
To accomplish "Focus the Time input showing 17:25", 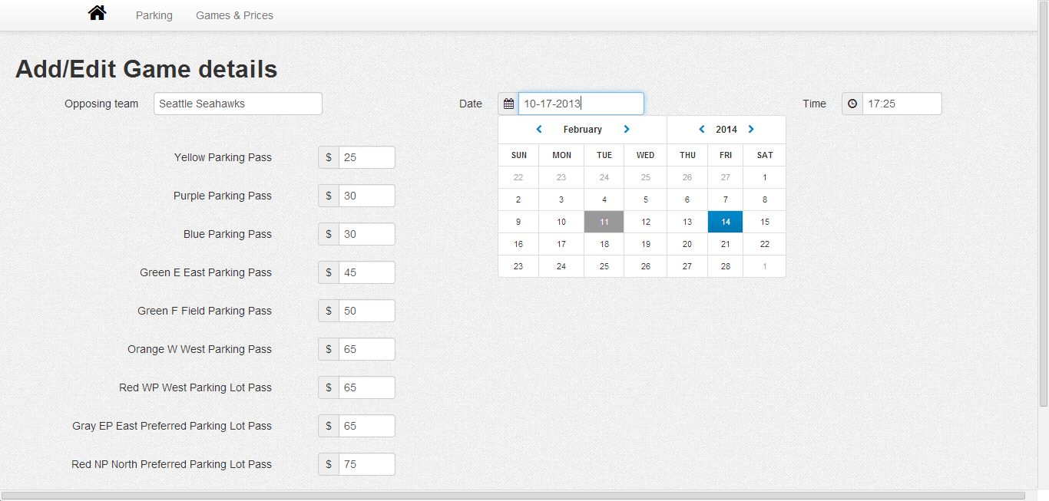I will pyautogui.click(x=902, y=104).
